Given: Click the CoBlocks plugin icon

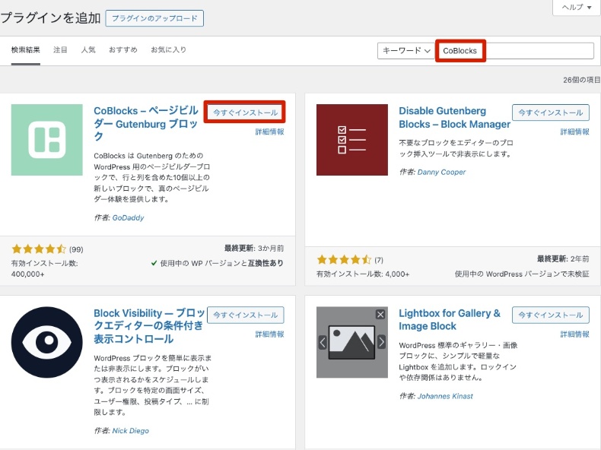Looking at the screenshot, I should point(46,140).
